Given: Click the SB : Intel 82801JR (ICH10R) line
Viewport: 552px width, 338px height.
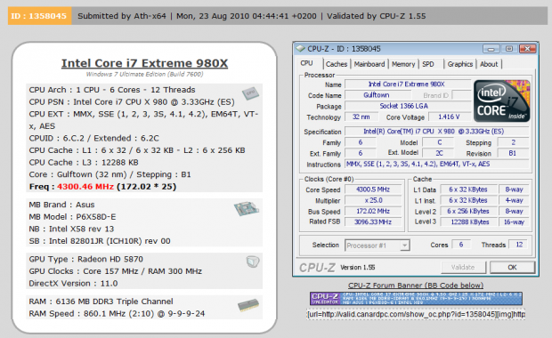Looking at the screenshot, I should (x=100, y=241).
